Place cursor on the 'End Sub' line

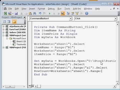click(x=41, y=74)
